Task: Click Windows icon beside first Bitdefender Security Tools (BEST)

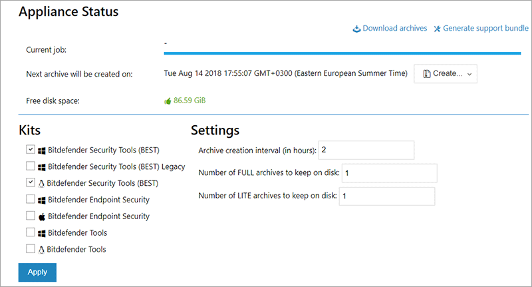Action: click(42, 150)
